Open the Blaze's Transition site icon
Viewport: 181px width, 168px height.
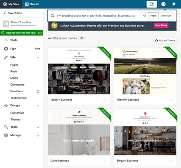click(x=6, y=24)
